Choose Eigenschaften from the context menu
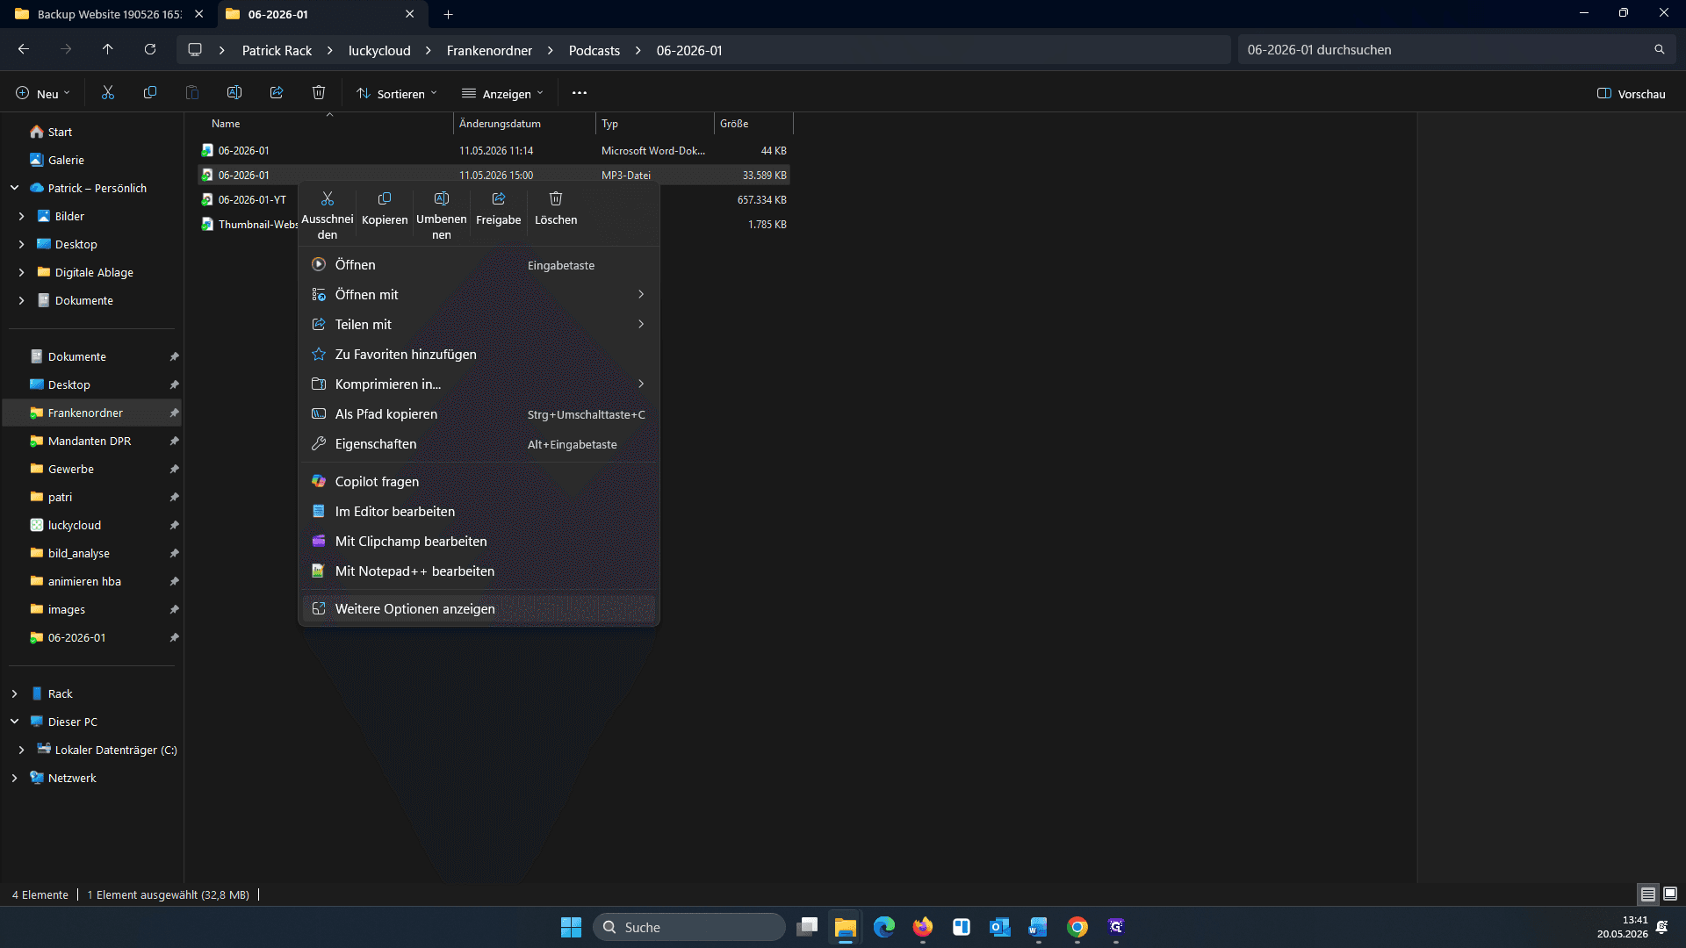Image resolution: width=1686 pixels, height=948 pixels. [x=479, y=444]
